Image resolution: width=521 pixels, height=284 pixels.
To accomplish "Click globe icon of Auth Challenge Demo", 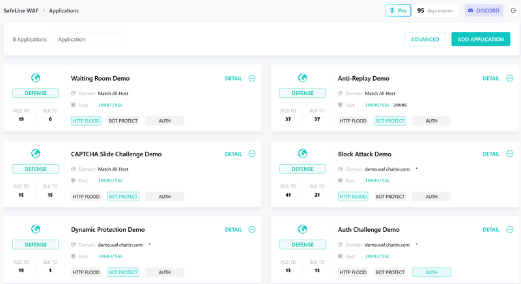I will (302, 229).
